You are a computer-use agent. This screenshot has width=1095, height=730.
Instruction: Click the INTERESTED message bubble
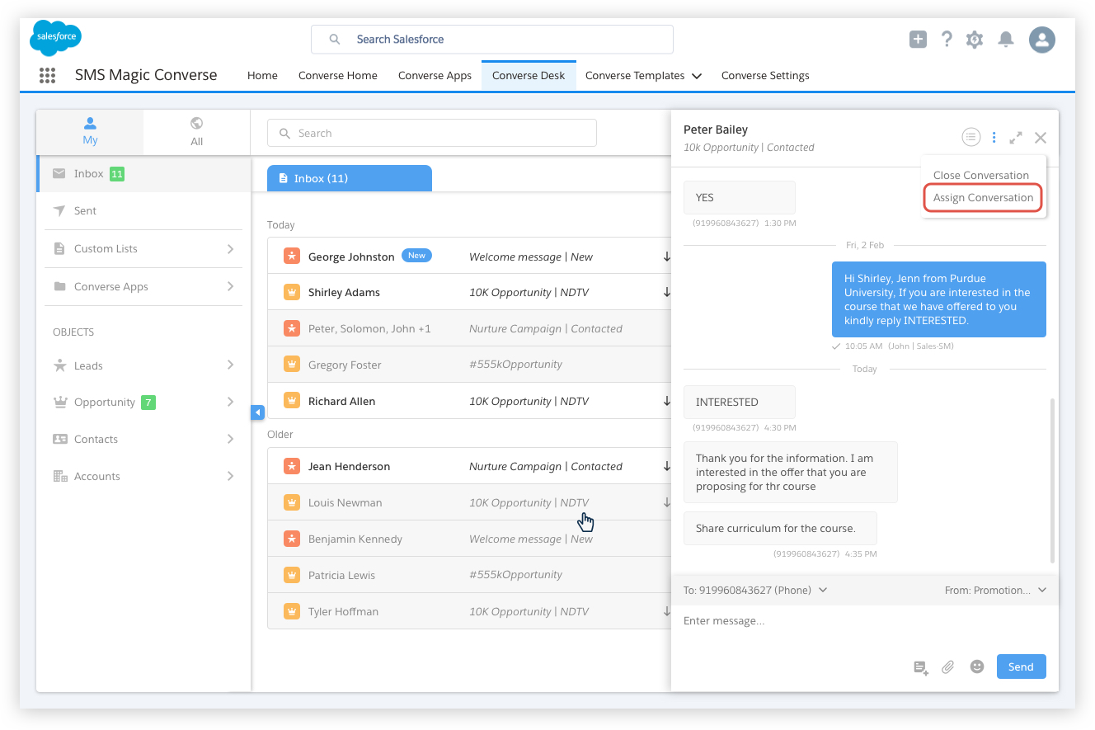click(x=740, y=402)
